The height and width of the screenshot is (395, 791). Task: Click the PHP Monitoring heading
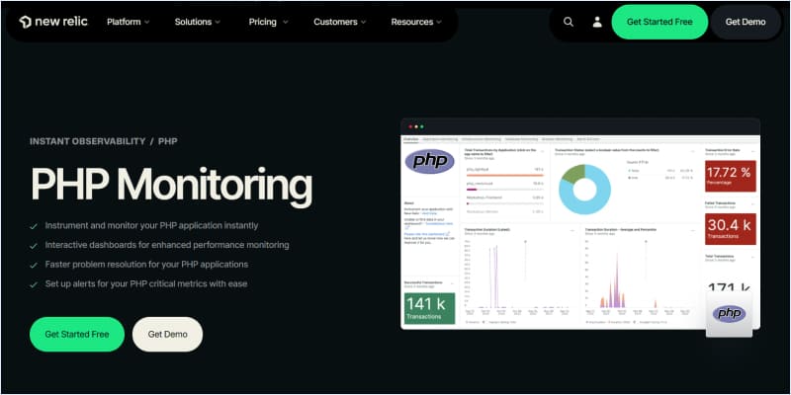[171, 185]
